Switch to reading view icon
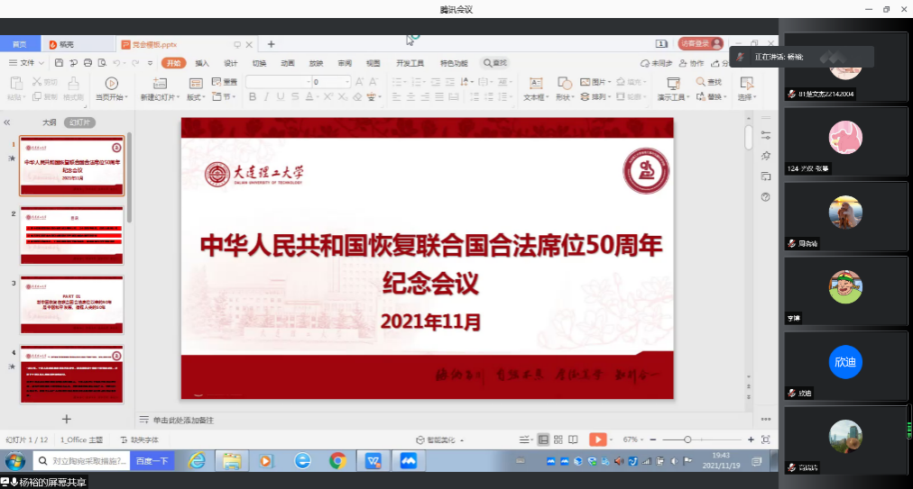This screenshot has width=913, height=489. coord(574,439)
